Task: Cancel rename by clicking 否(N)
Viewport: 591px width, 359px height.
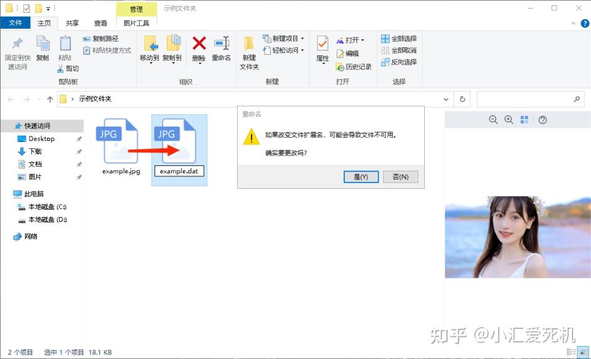Action: point(400,176)
